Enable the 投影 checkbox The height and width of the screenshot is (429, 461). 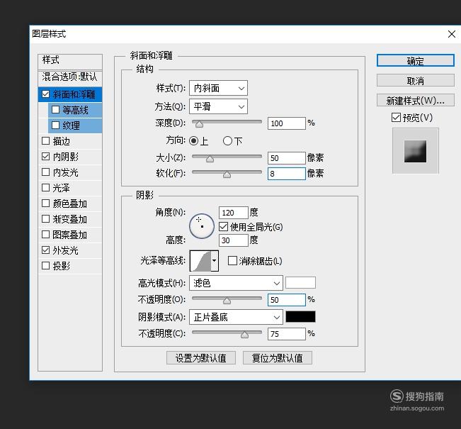45,266
